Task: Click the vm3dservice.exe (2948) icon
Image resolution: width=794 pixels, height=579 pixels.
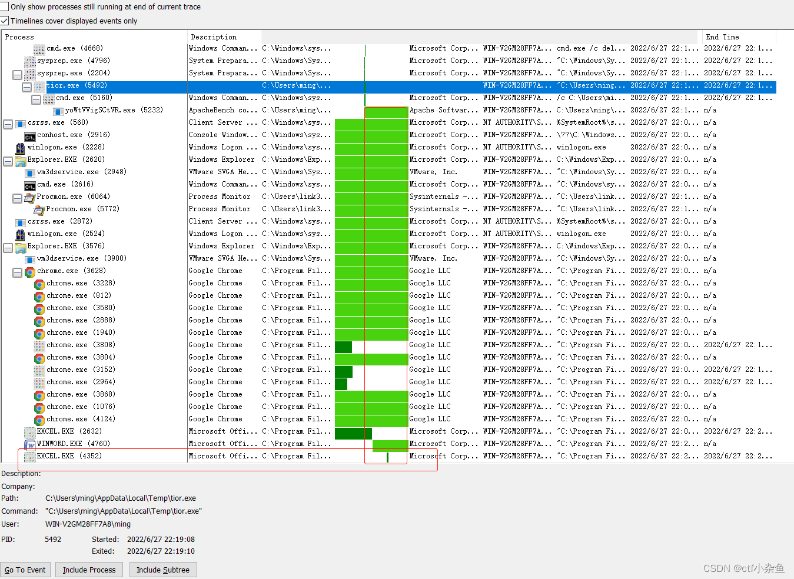Action: (x=29, y=172)
